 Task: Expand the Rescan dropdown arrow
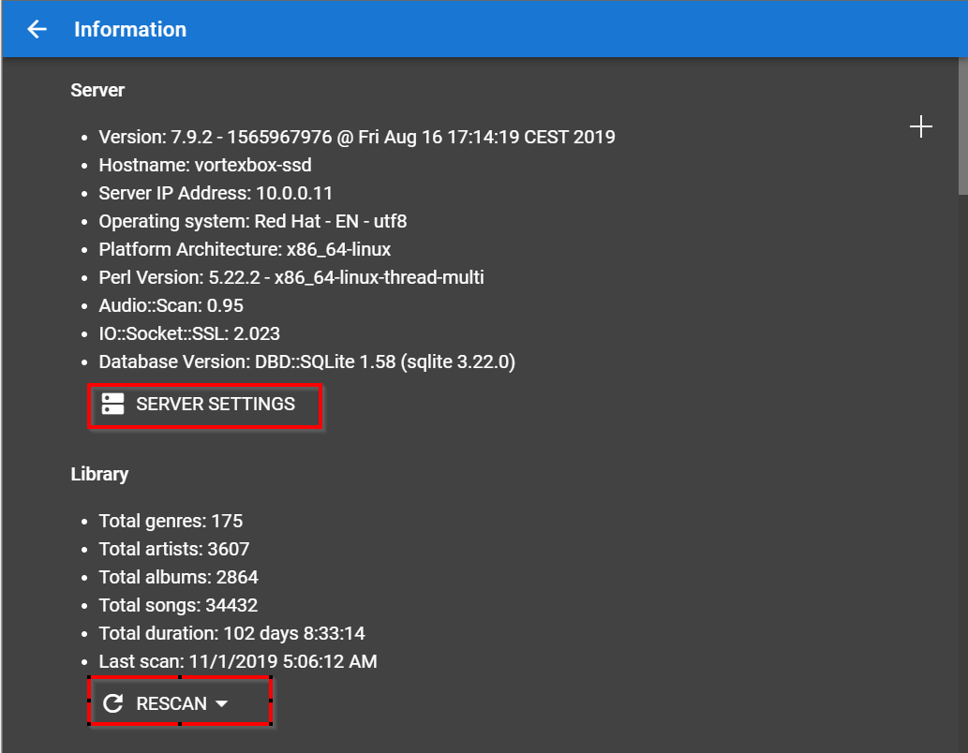tap(222, 703)
